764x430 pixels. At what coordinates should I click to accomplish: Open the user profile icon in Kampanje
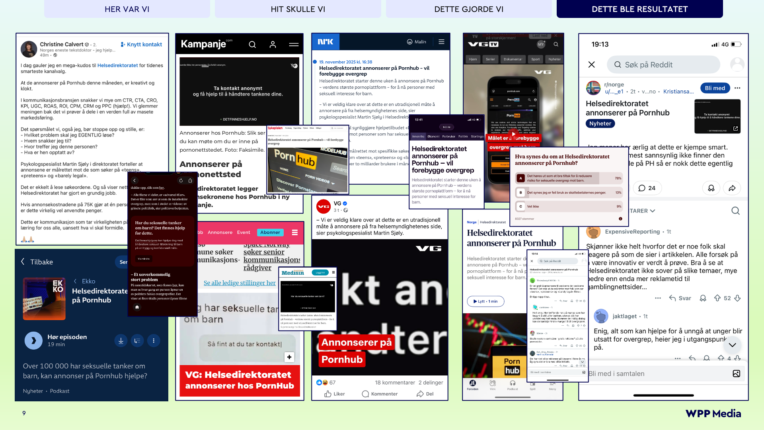273,45
